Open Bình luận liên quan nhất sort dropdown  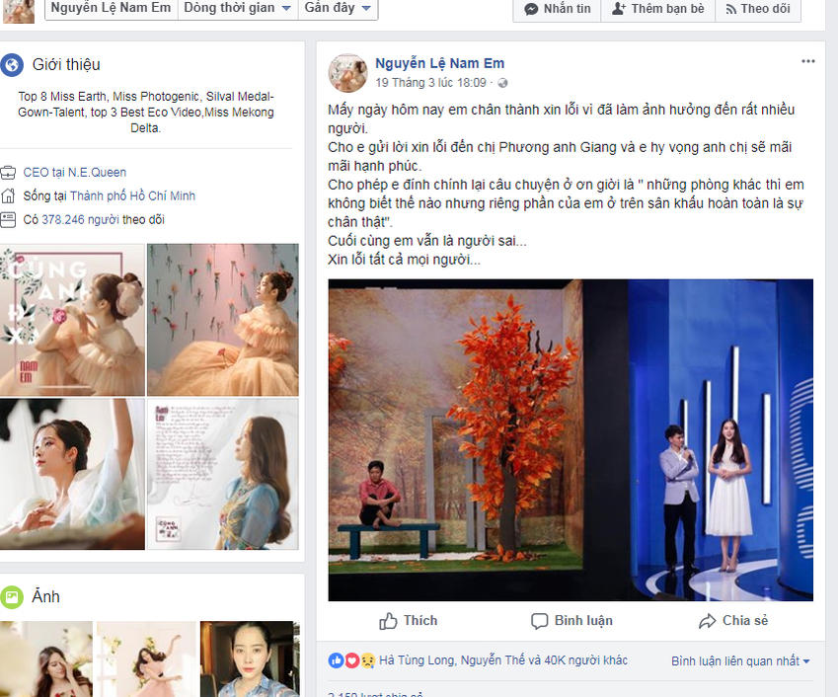[x=740, y=661]
